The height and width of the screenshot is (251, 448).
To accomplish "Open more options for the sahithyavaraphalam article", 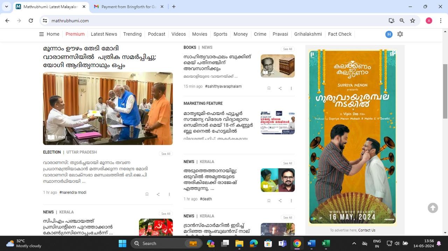I will pos(291,88).
